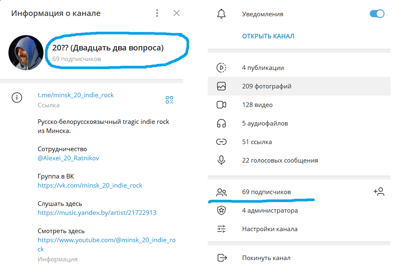Open the three-dot overflow menu

pyautogui.click(x=157, y=13)
